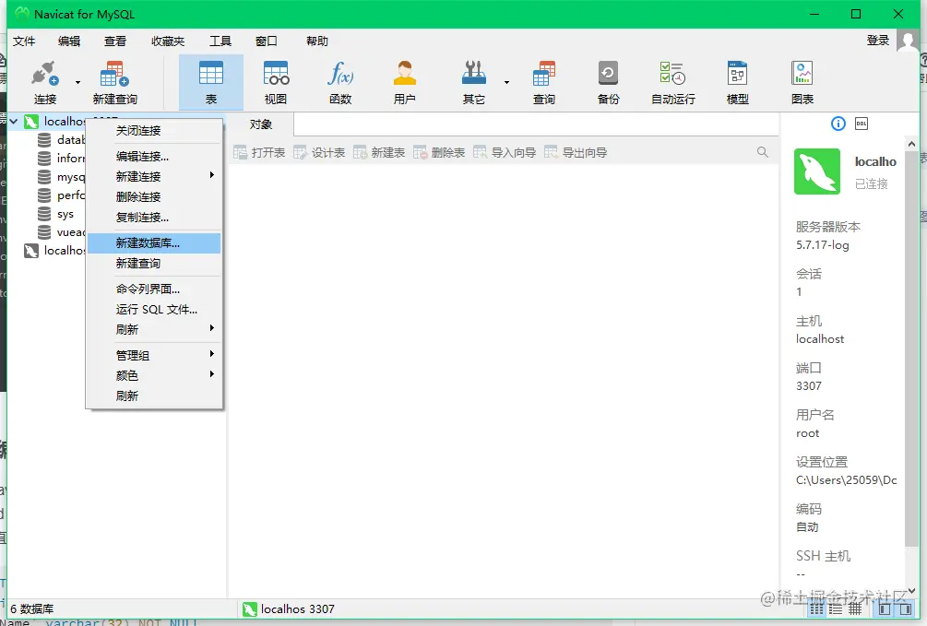Select the 对象 tab
The image size is (927, 626).
pyautogui.click(x=261, y=124)
